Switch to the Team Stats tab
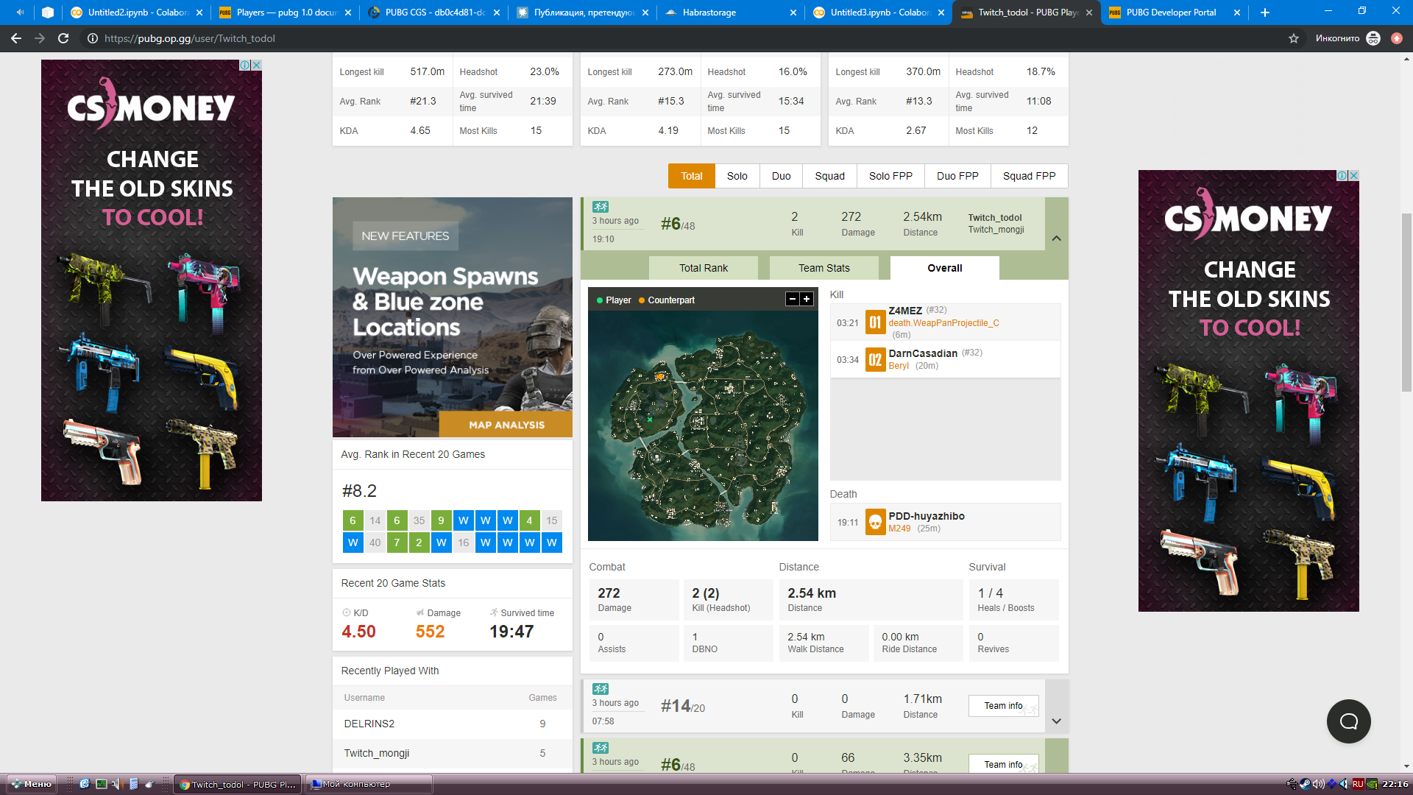 824,268
